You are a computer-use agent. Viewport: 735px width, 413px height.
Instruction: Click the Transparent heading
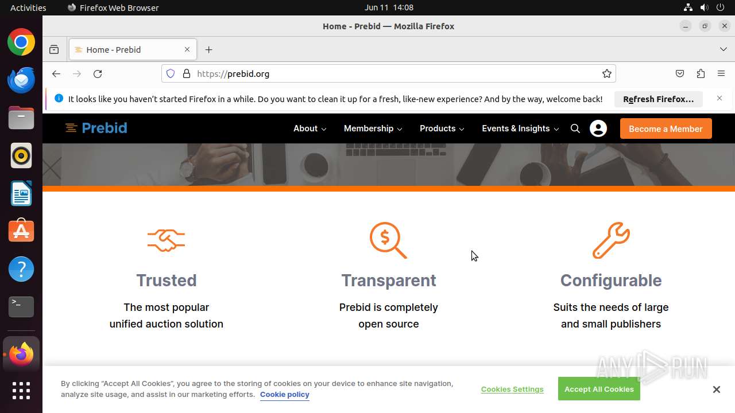[x=389, y=280]
